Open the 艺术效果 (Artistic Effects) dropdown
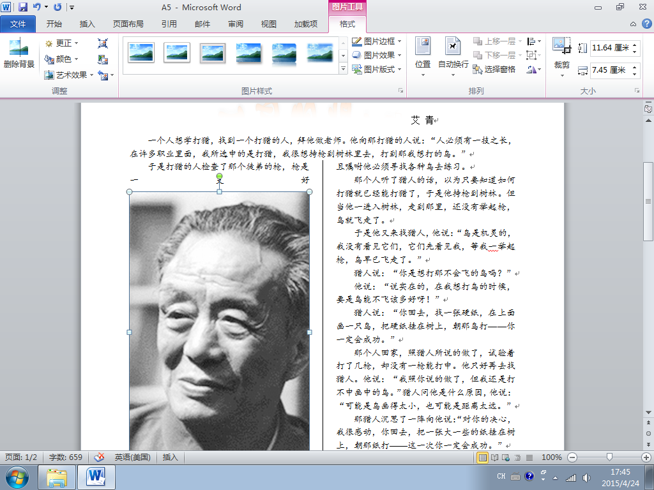The width and height of the screenshot is (654, 490). tap(69, 75)
